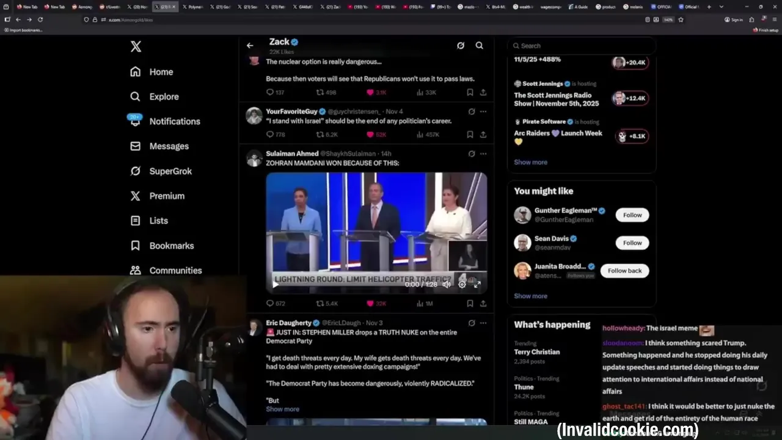Open Premium in the sidebar
The image size is (782, 440).
pos(157,196)
